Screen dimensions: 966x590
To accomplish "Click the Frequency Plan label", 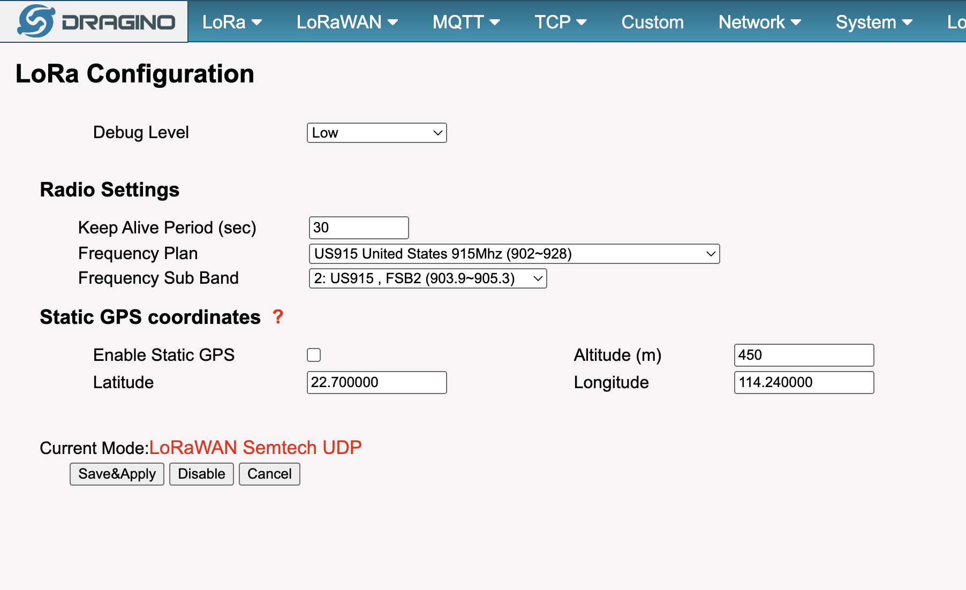I will 138,253.
